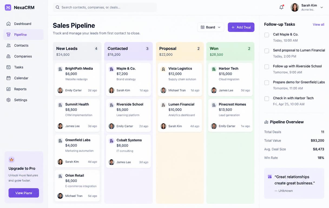The image size is (329, 208).
Task: Click the Total Value $93,200 amount
Action: tap(317, 141)
